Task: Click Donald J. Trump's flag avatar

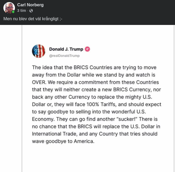Action: (x=39, y=51)
